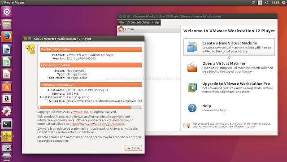The image size is (287, 162).
Task: Open LibreOffice Impress from the launcher
Action: click(7, 74)
